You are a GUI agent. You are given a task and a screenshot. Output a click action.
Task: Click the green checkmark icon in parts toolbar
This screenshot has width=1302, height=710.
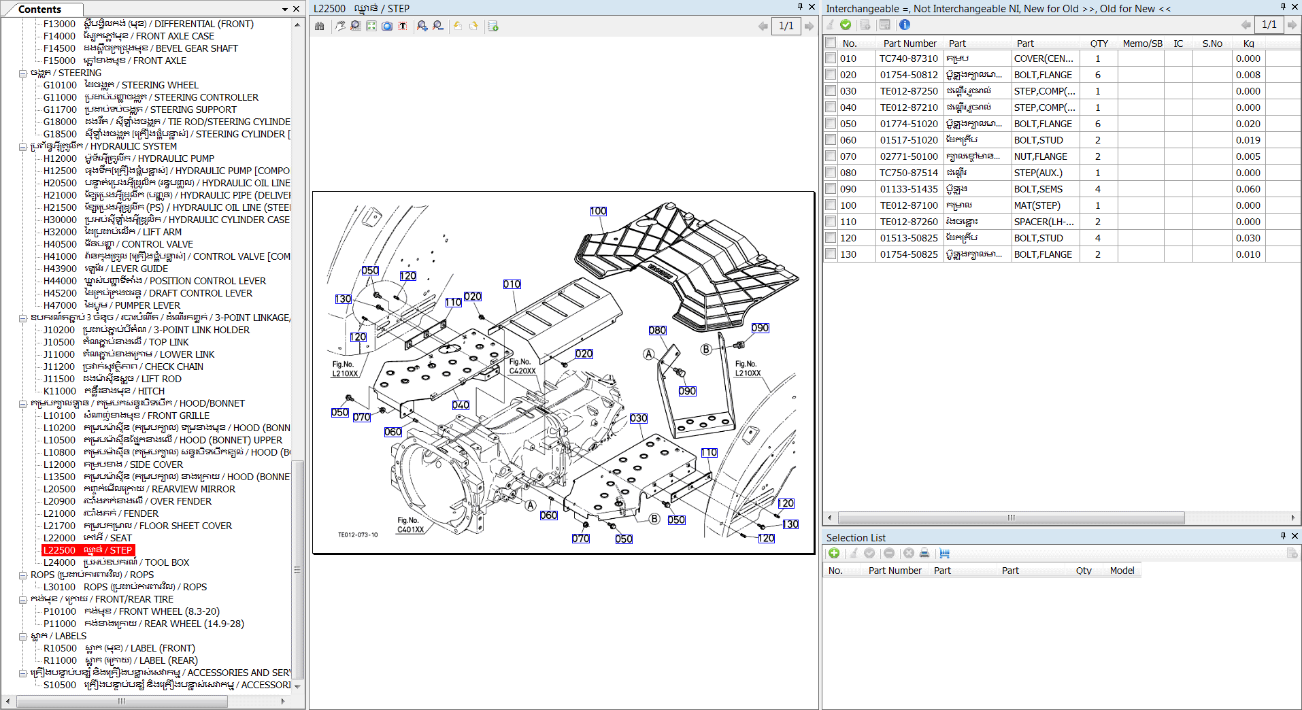pyautogui.click(x=846, y=24)
